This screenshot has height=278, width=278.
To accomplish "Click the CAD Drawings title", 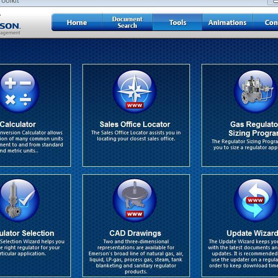I will [135, 233].
